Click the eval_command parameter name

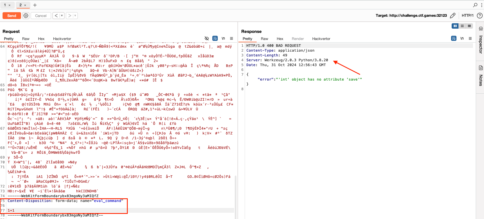click(108, 201)
